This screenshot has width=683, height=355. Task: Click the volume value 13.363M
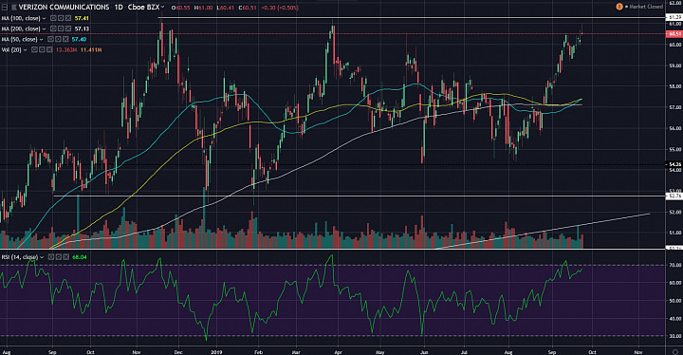pyautogui.click(x=66, y=49)
